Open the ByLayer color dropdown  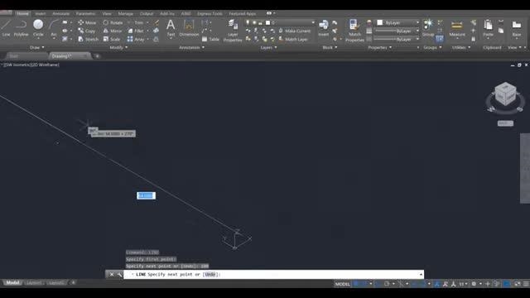[x=397, y=22]
